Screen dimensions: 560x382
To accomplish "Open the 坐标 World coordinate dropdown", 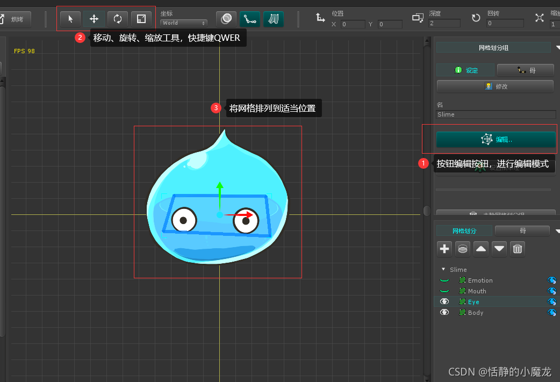I will (x=184, y=23).
